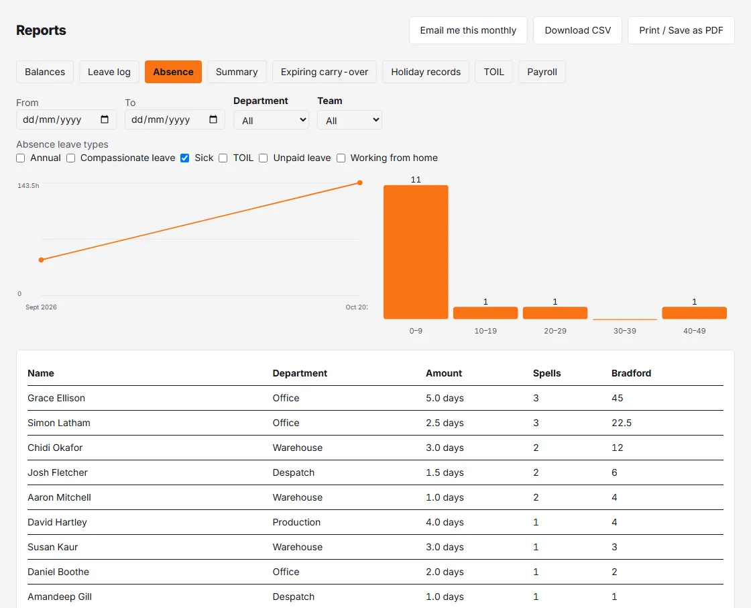Click Josh Fletcher's name in the table
This screenshot has height=608, width=751.
(x=58, y=473)
